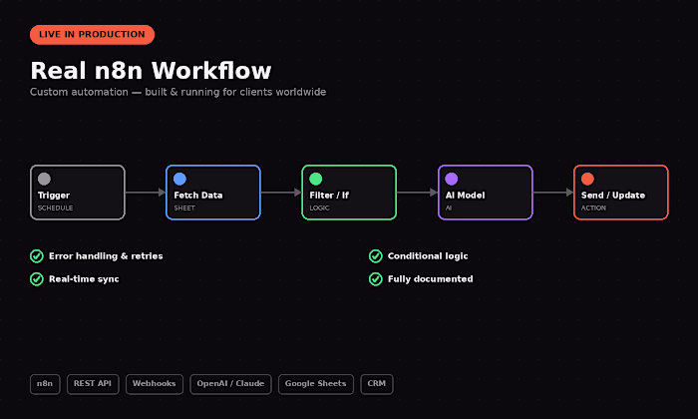Image resolution: width=698 pixels, height=419 pixels.
Task: Click the LIVE IN PRODUCTION badge
Action: (92, 35)
